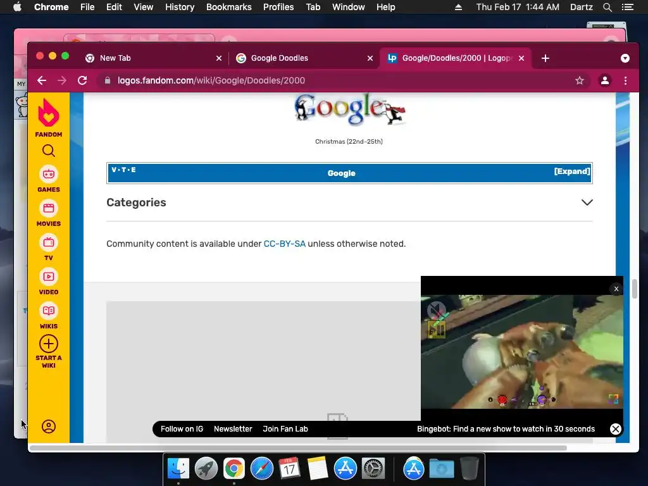Open the user profile icon in Fandom sidebar
The width and height of the screenshot is (648, 486).
48,427
